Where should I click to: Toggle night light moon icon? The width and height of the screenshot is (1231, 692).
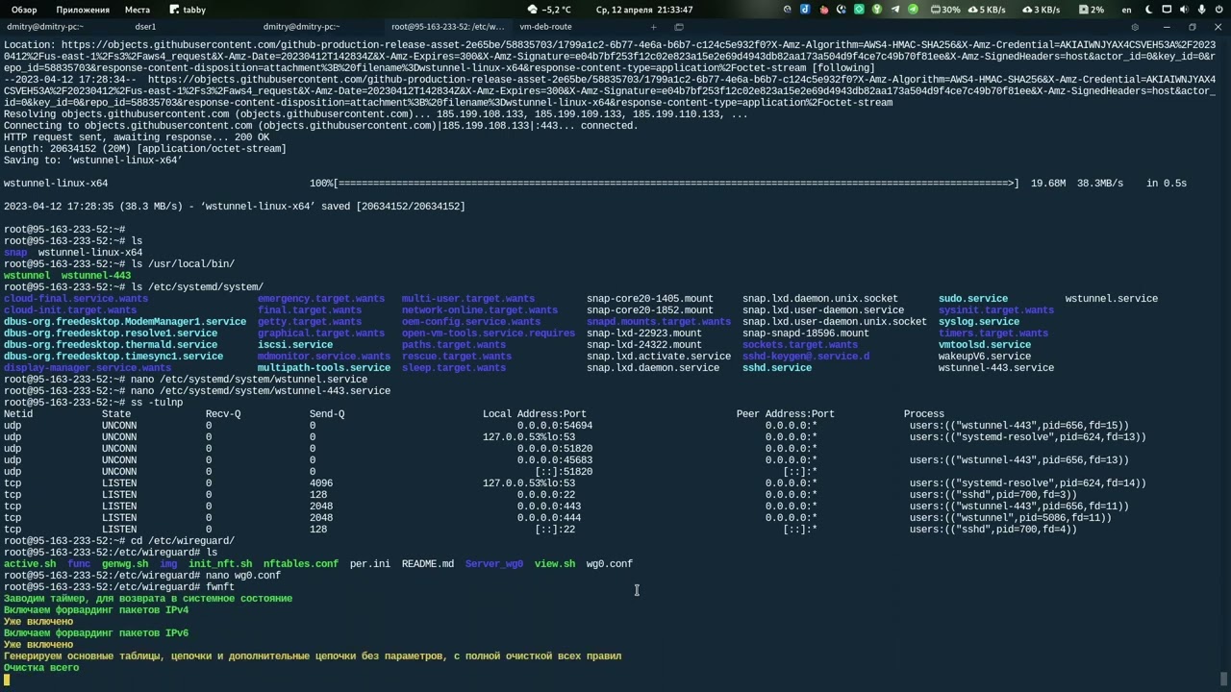pos(1148,10)
